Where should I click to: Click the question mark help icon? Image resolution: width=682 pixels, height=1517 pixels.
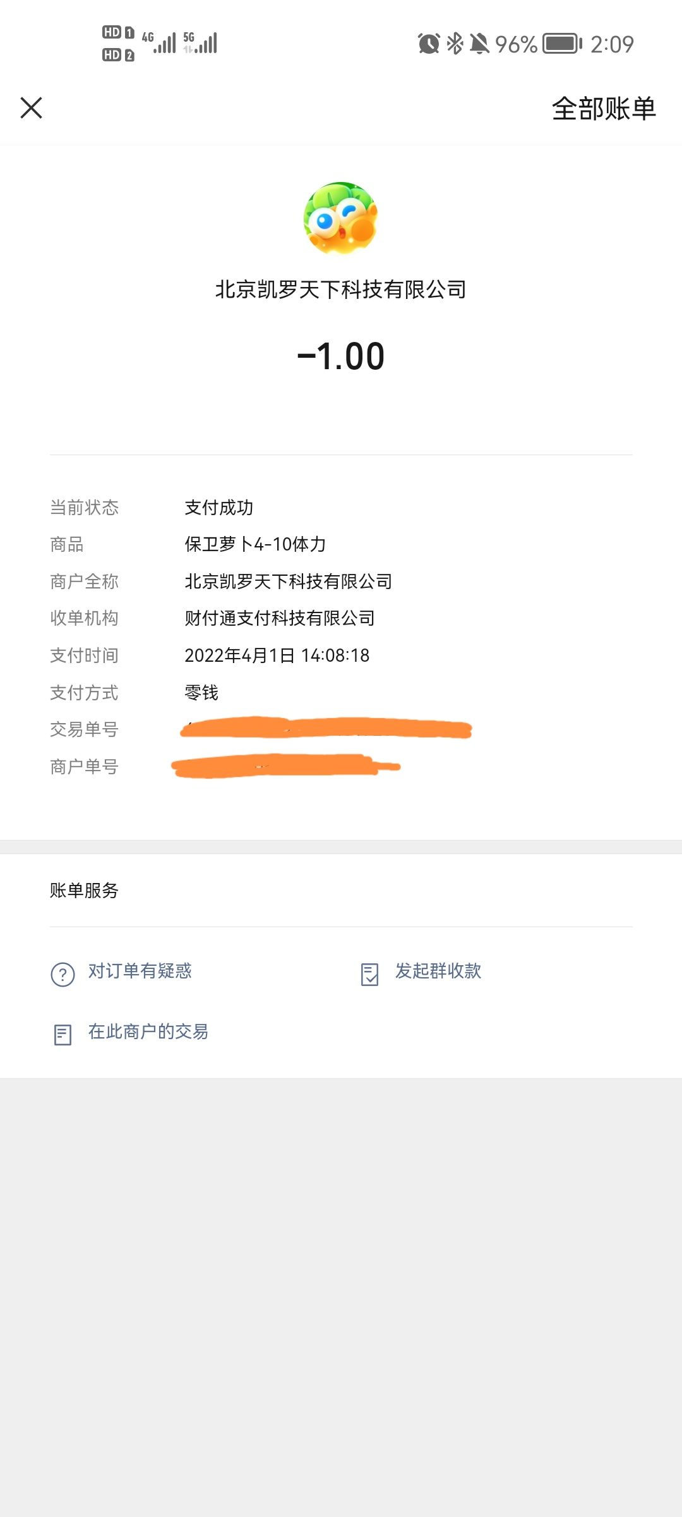click(x=63, y=974)
